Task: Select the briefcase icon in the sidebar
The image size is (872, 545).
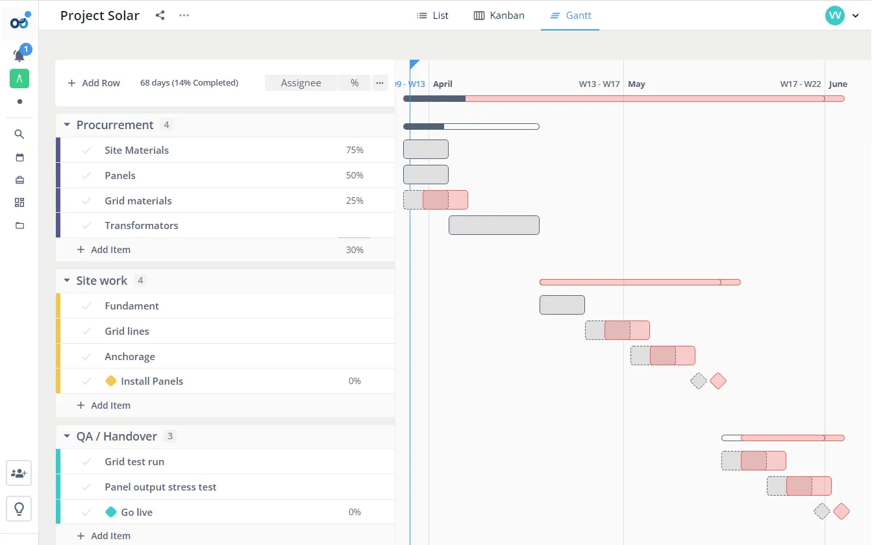Action: pyautogui.click(x=19, y=180)
